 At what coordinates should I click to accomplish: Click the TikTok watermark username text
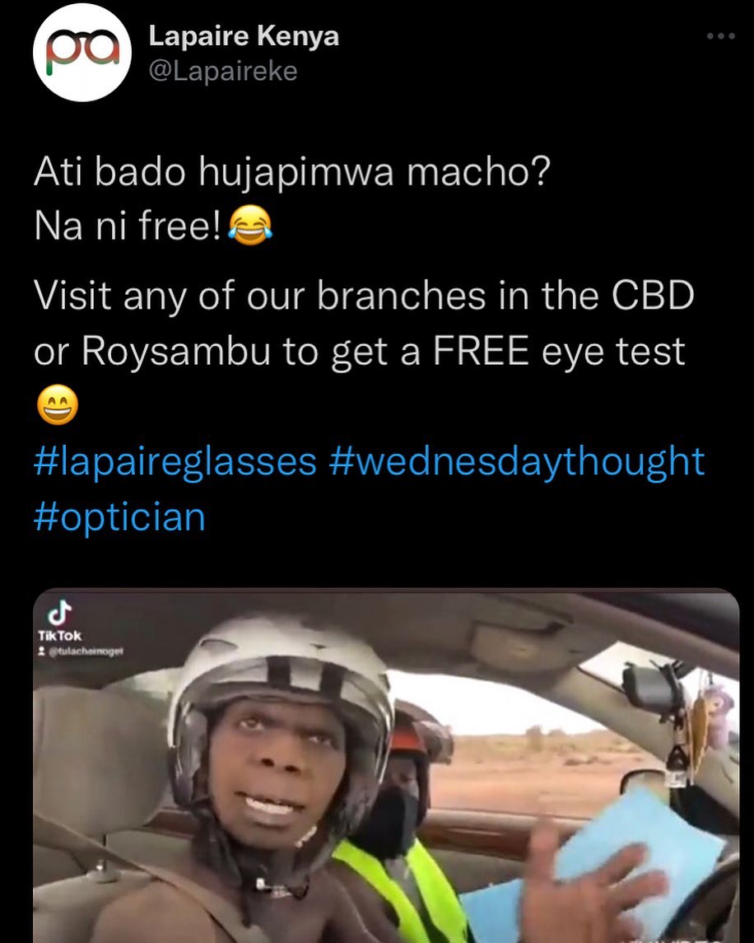(85, 651)
